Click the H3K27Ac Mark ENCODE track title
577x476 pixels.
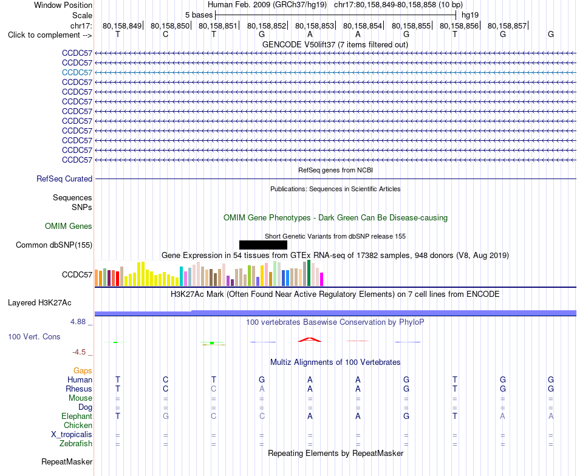pyautogui.click(x=335, y=294)
